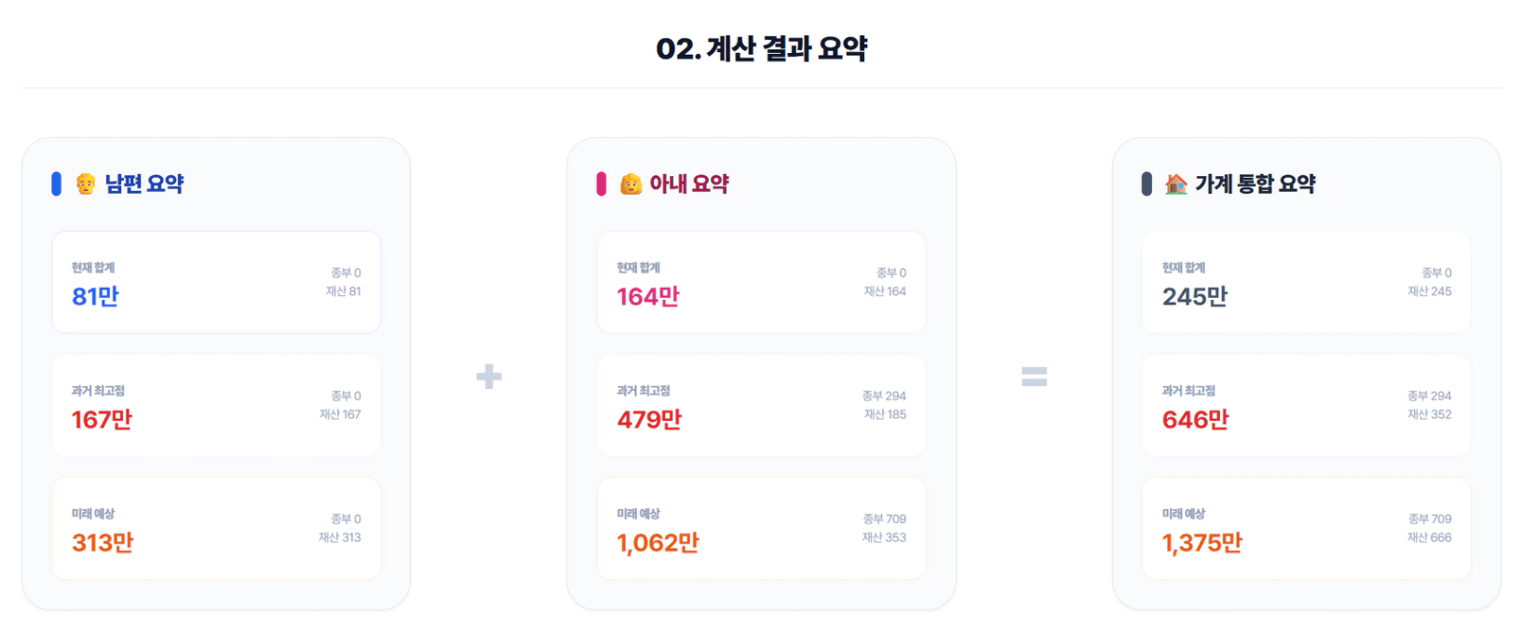
Task: Click the blue bar beside 남편 요약
Action: [x=56, y=184]
